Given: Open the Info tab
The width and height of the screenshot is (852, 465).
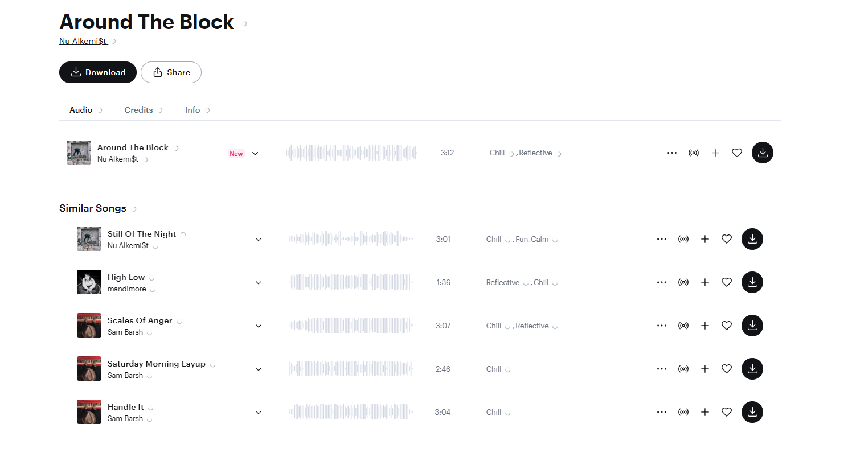Looking at the screenshot, I should point(192,109).
